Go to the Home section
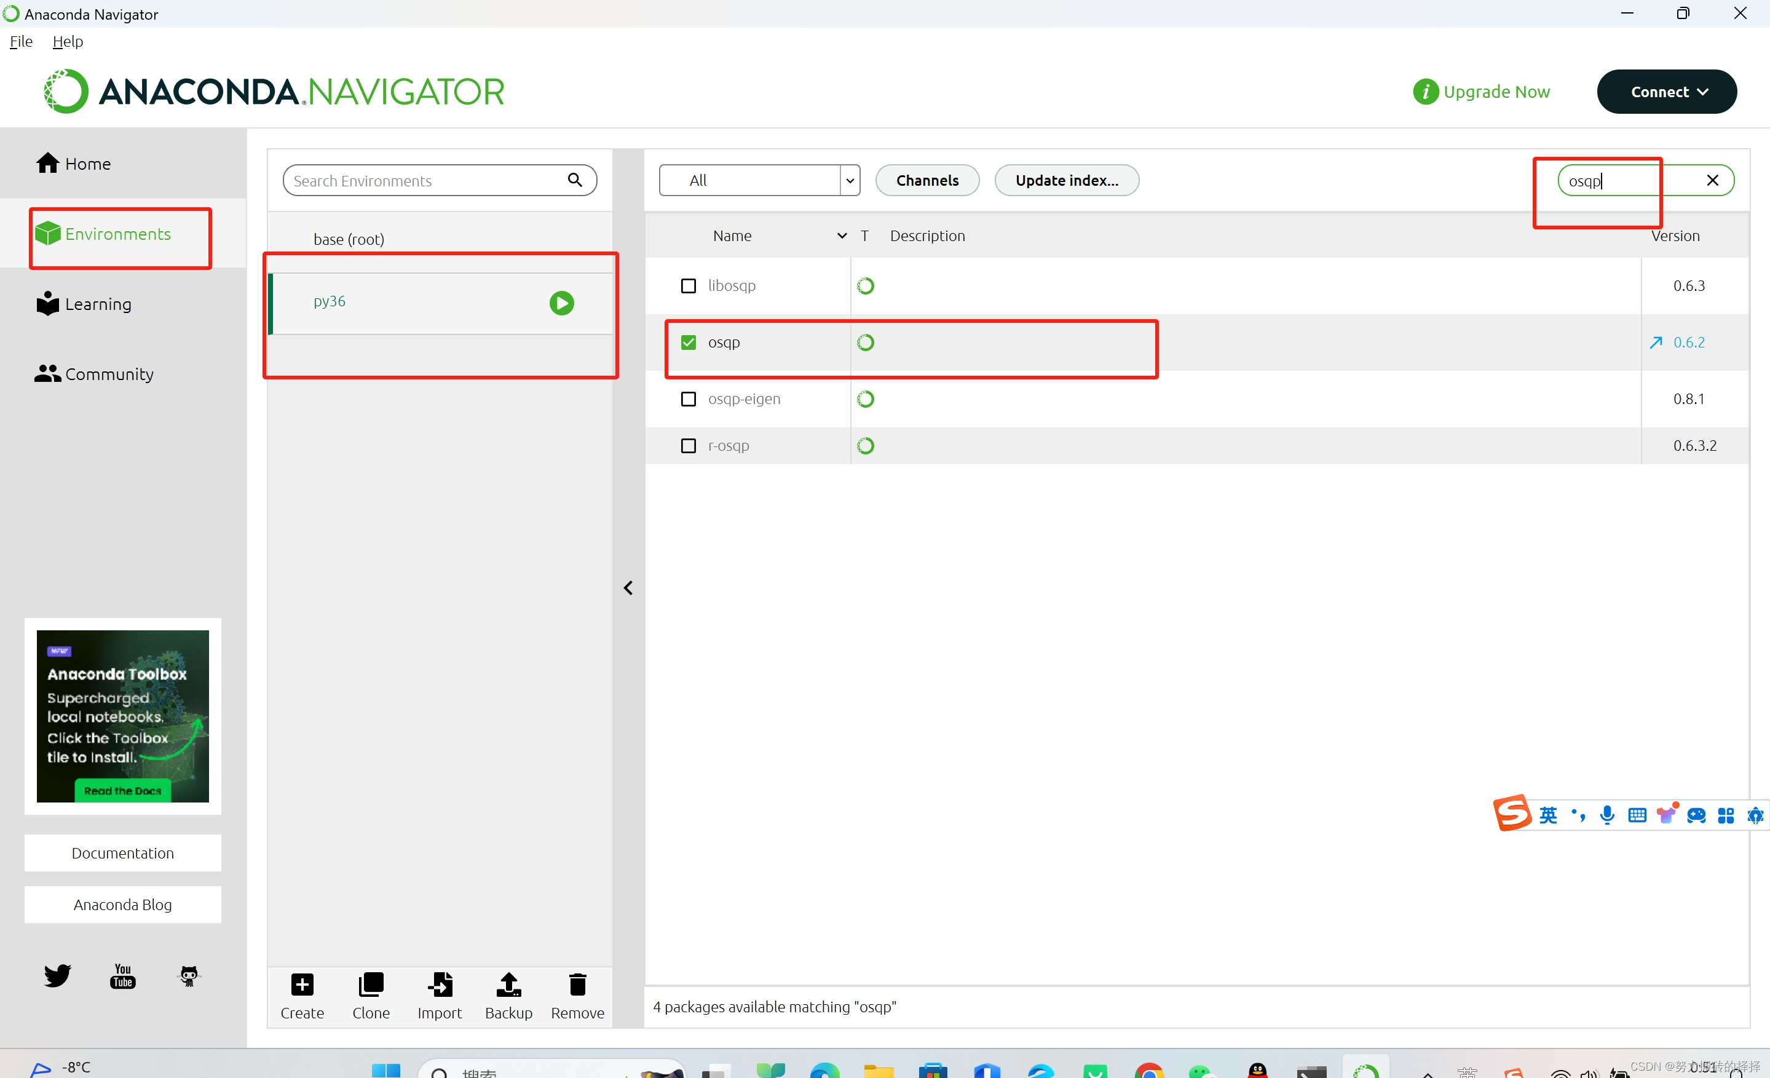Screen dimensions: 1770x1078 click(74, 164)
